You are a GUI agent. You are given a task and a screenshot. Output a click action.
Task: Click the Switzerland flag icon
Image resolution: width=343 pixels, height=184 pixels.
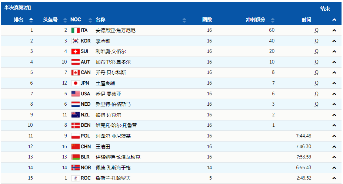75,51
